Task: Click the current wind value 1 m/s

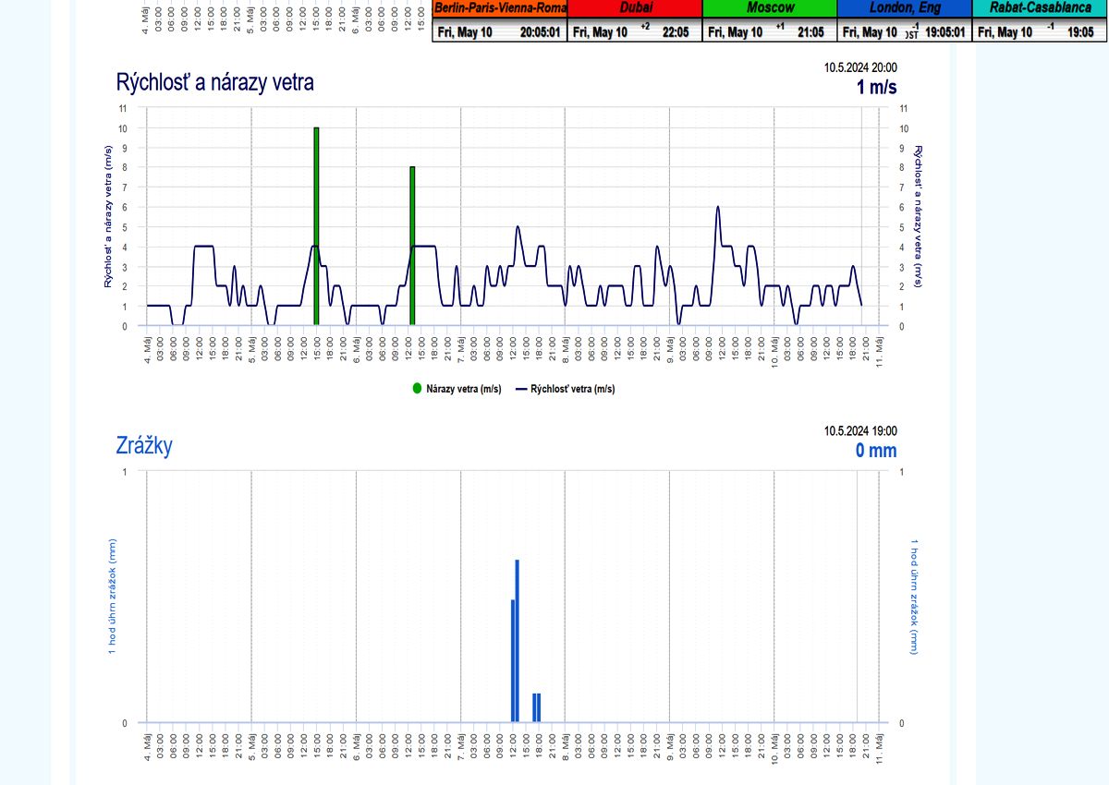Action: pos(876,88)
